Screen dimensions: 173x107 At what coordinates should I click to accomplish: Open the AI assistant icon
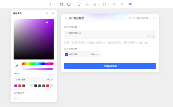[130, 4]
